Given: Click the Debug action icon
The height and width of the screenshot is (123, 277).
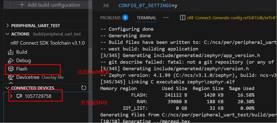Looking at the screenshot, I should pos(11,61).
